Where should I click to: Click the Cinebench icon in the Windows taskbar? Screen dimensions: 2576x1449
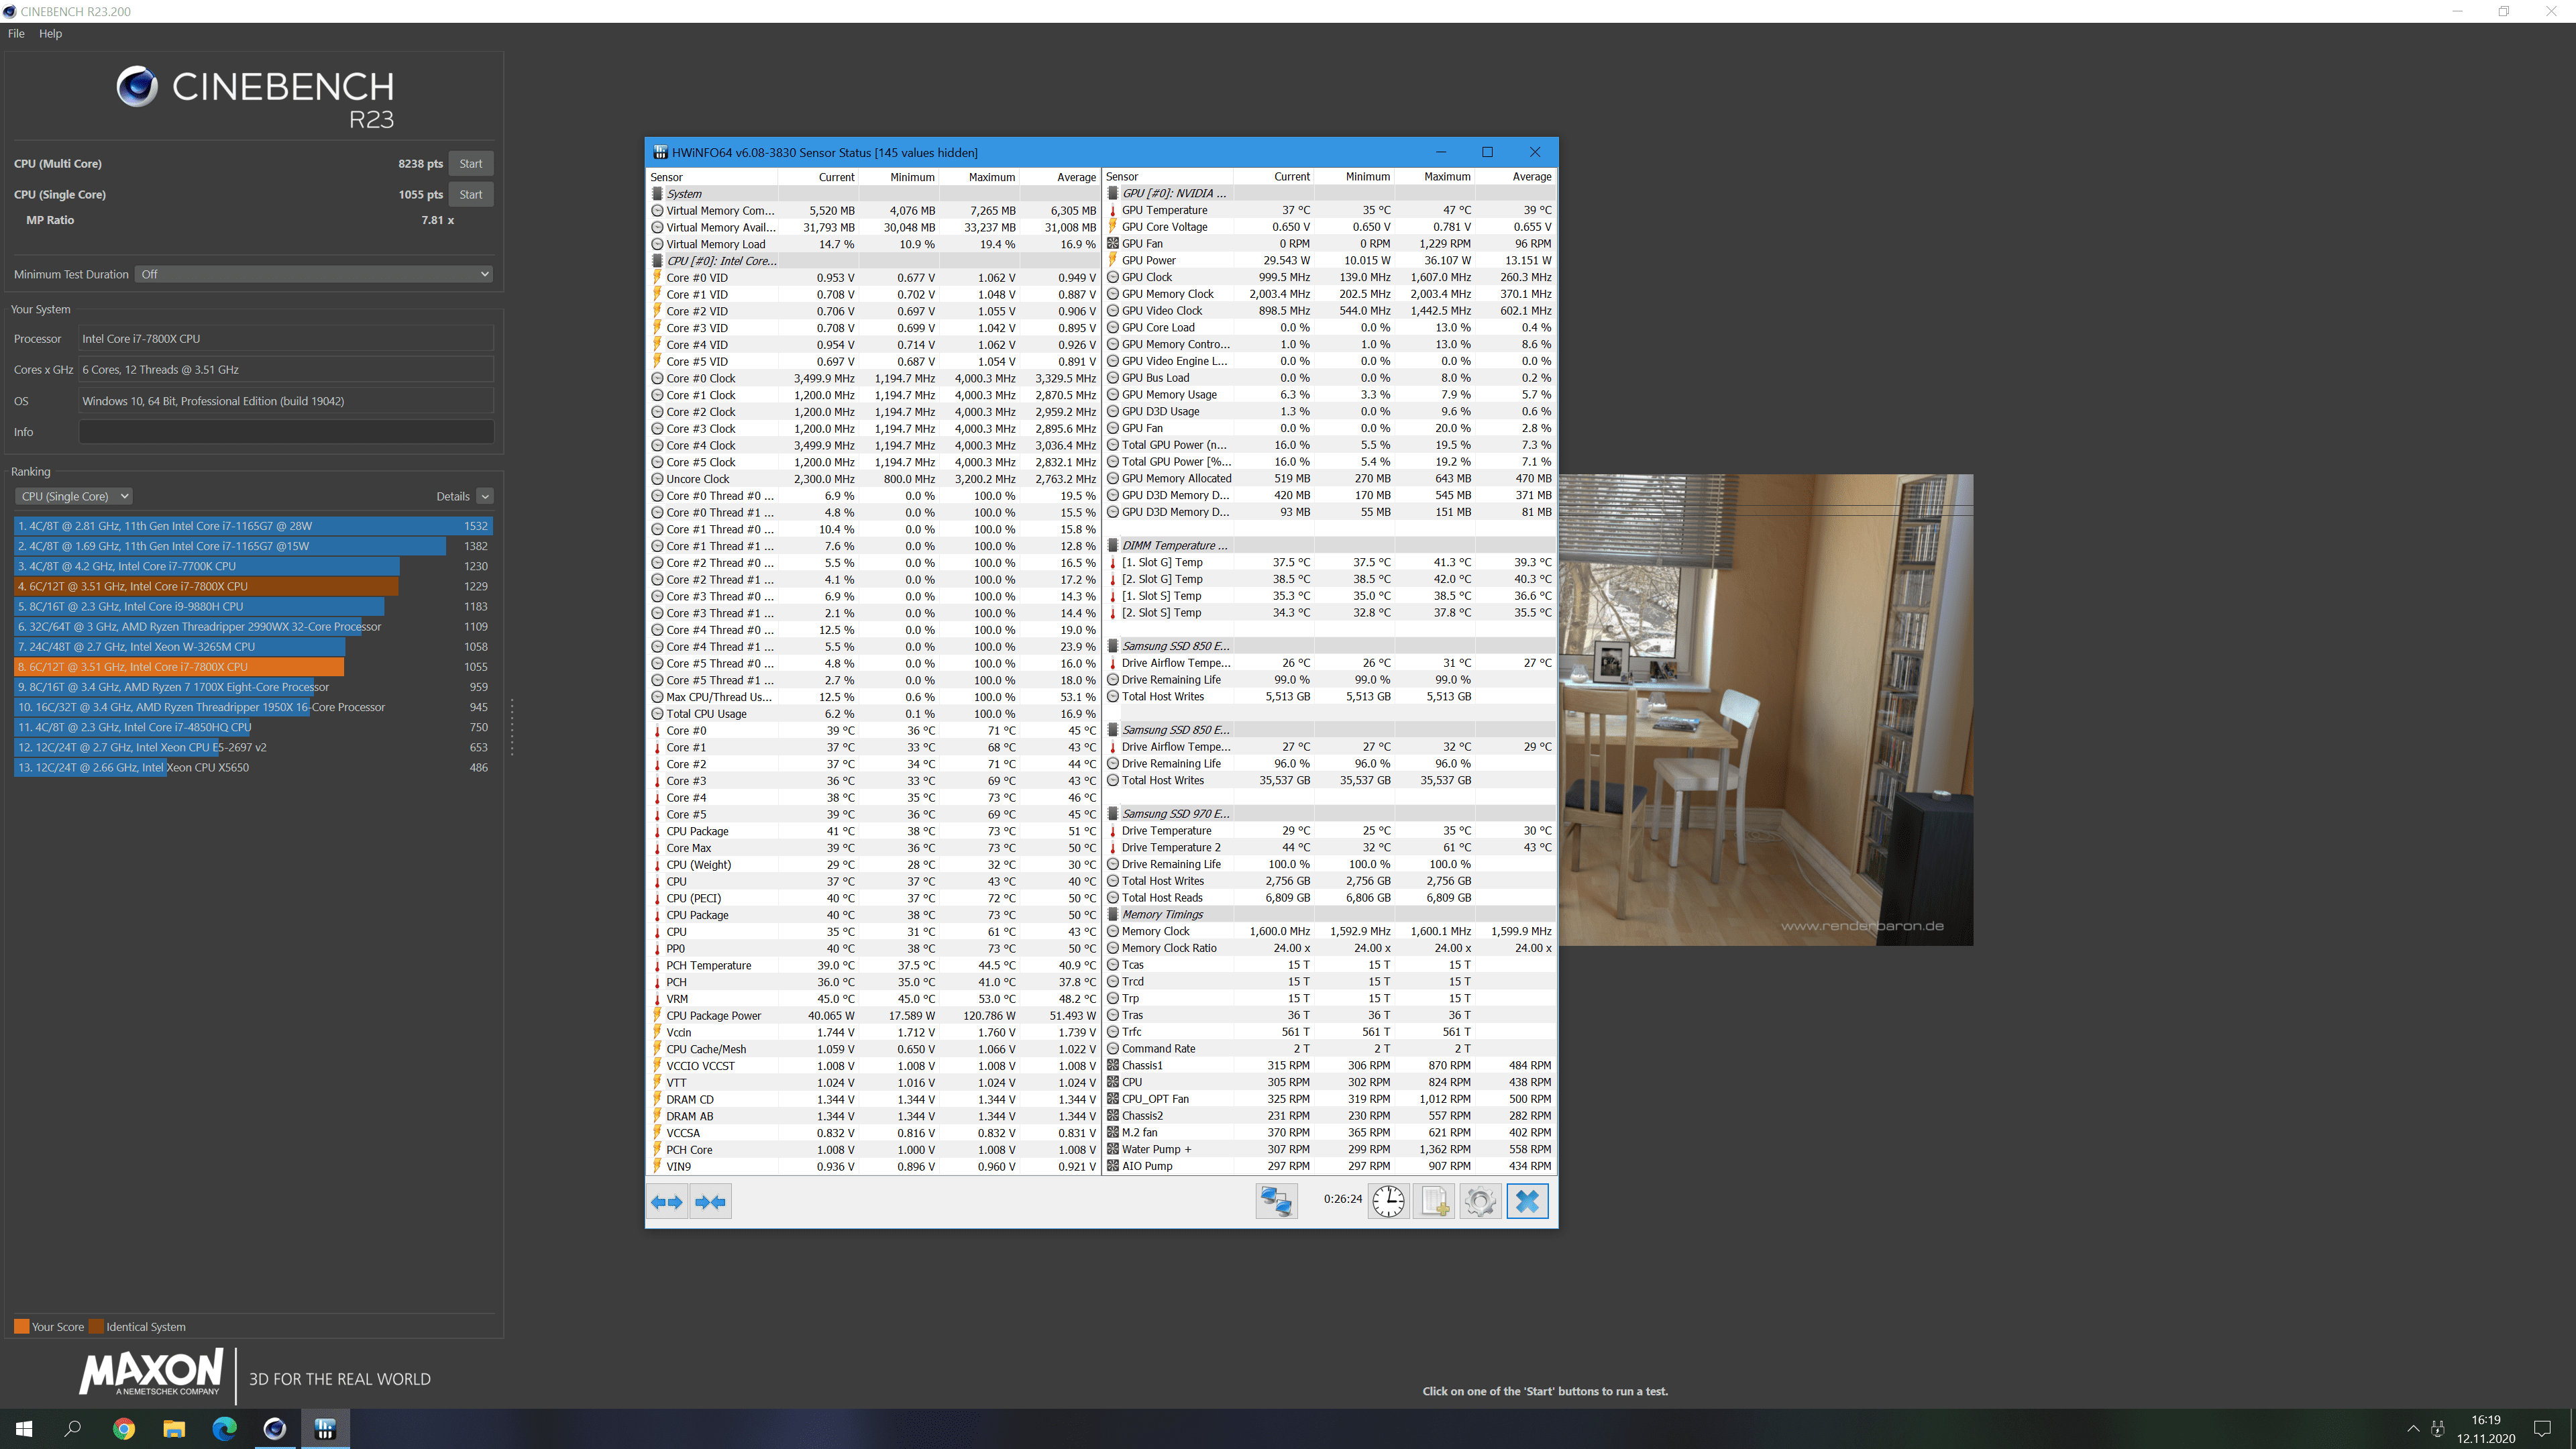(x=274, y=1428)
